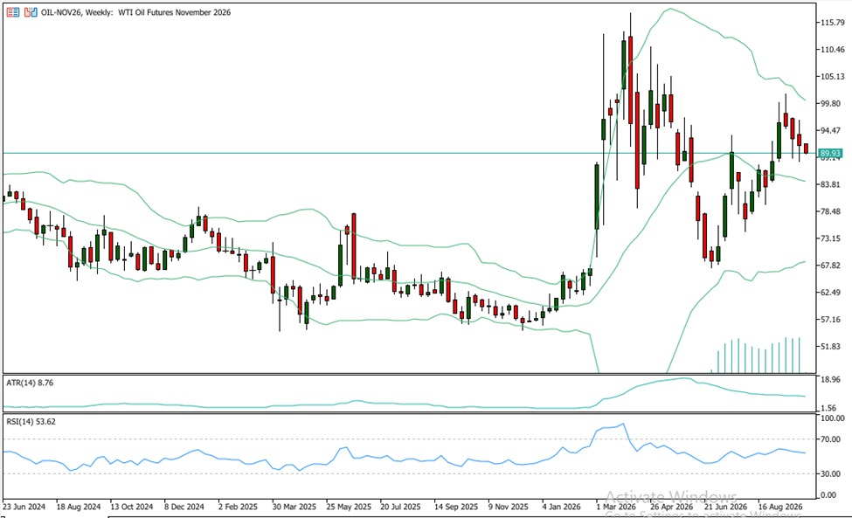Image resolution: width=852 pixels, height=518 pixels.
Task: Click the 18 Aug 2024 date label
Action: tap(79, 507)
